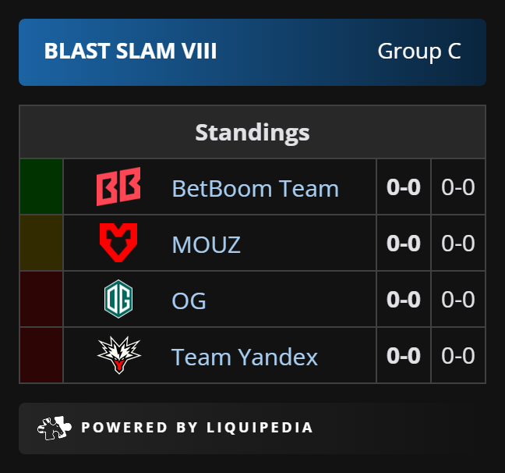Viewport: 505px width, 473px height.
Task: Click the dark red cell beside Team Yandex
Action: (x=41, y=355)
